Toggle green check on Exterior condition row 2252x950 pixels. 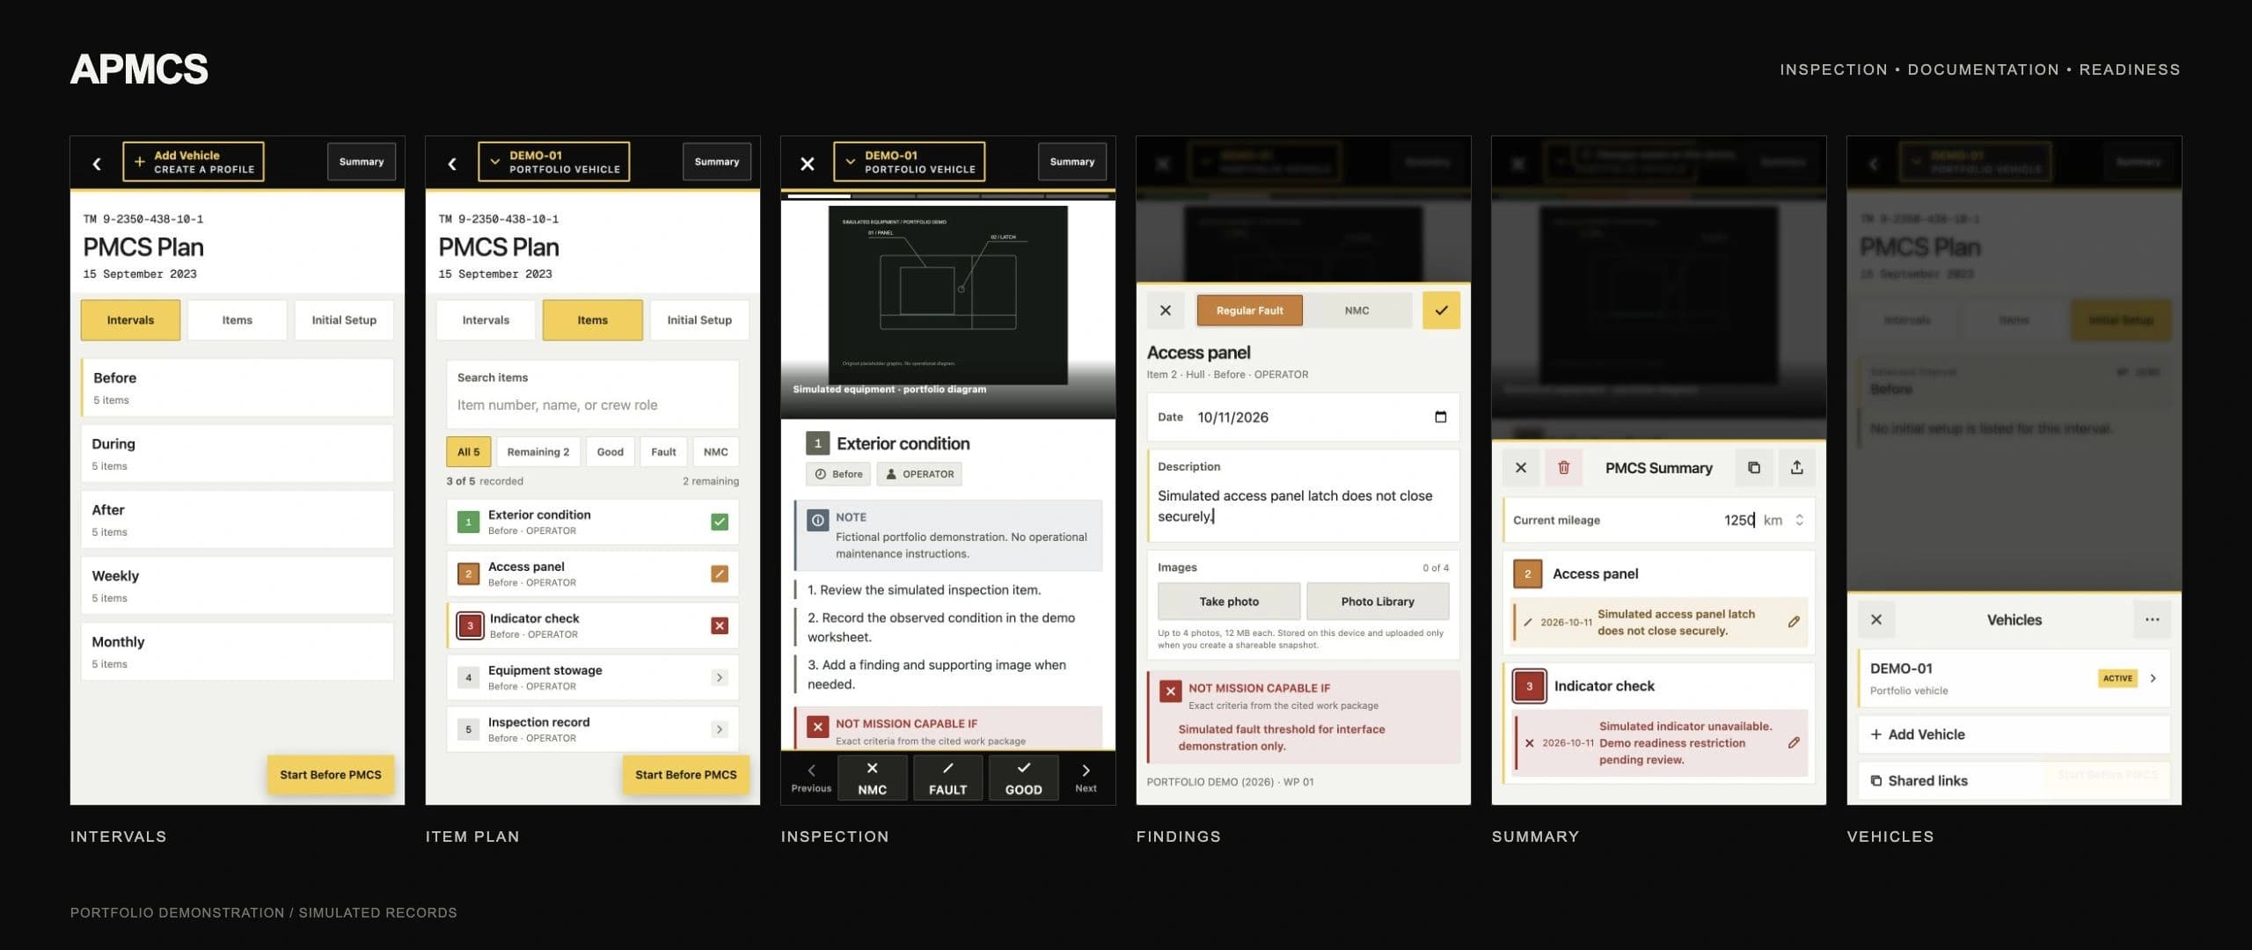click(x=720, y=522)
